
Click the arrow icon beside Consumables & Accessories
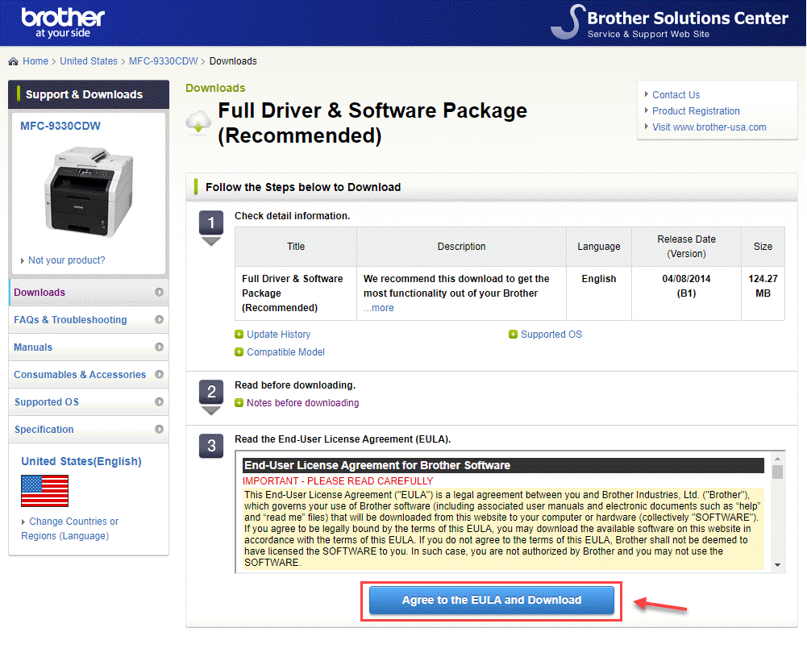[159, 375]
